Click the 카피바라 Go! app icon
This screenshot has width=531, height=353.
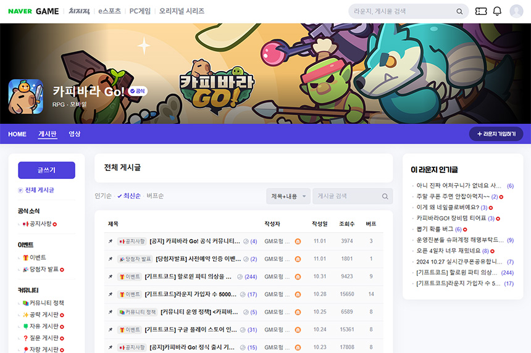26,96
